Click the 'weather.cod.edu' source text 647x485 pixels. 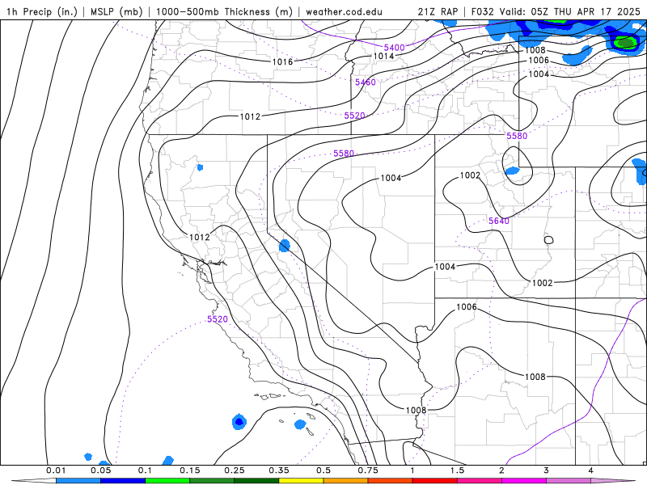coord(344,11)
